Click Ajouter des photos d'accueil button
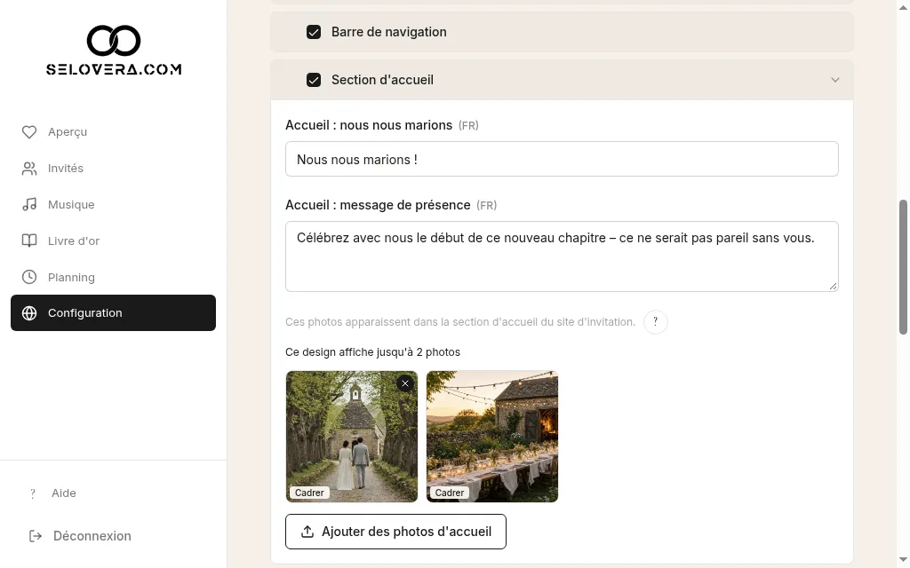The width and height of the screenshot is (910, 568). pyautogui.click(x=395, y=532)
